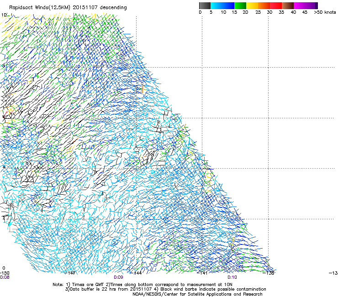This screenshot has width=338, height=297.
Task: Click the '>50 knots' legend label
Action: [x=325, y=12]
